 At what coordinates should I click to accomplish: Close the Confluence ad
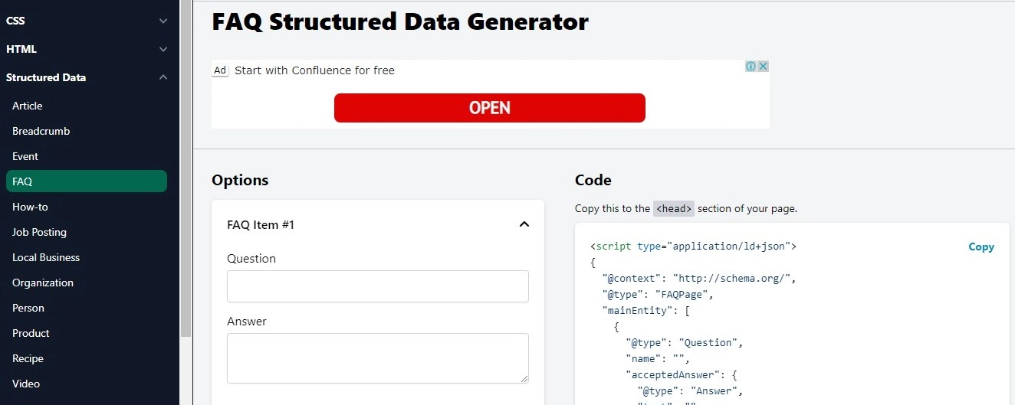point(763,67)
